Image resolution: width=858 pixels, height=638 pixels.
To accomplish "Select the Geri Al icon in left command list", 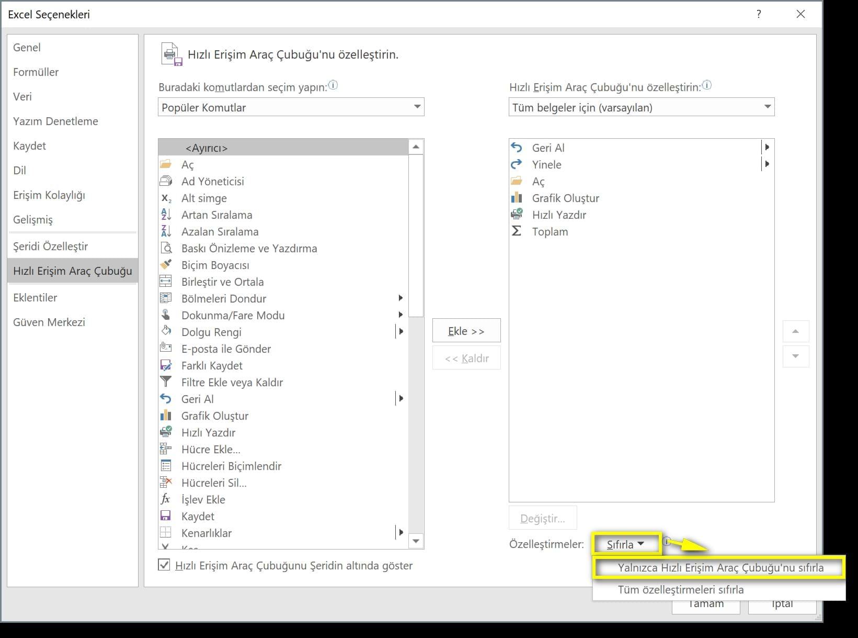I will tap(166, 399).
